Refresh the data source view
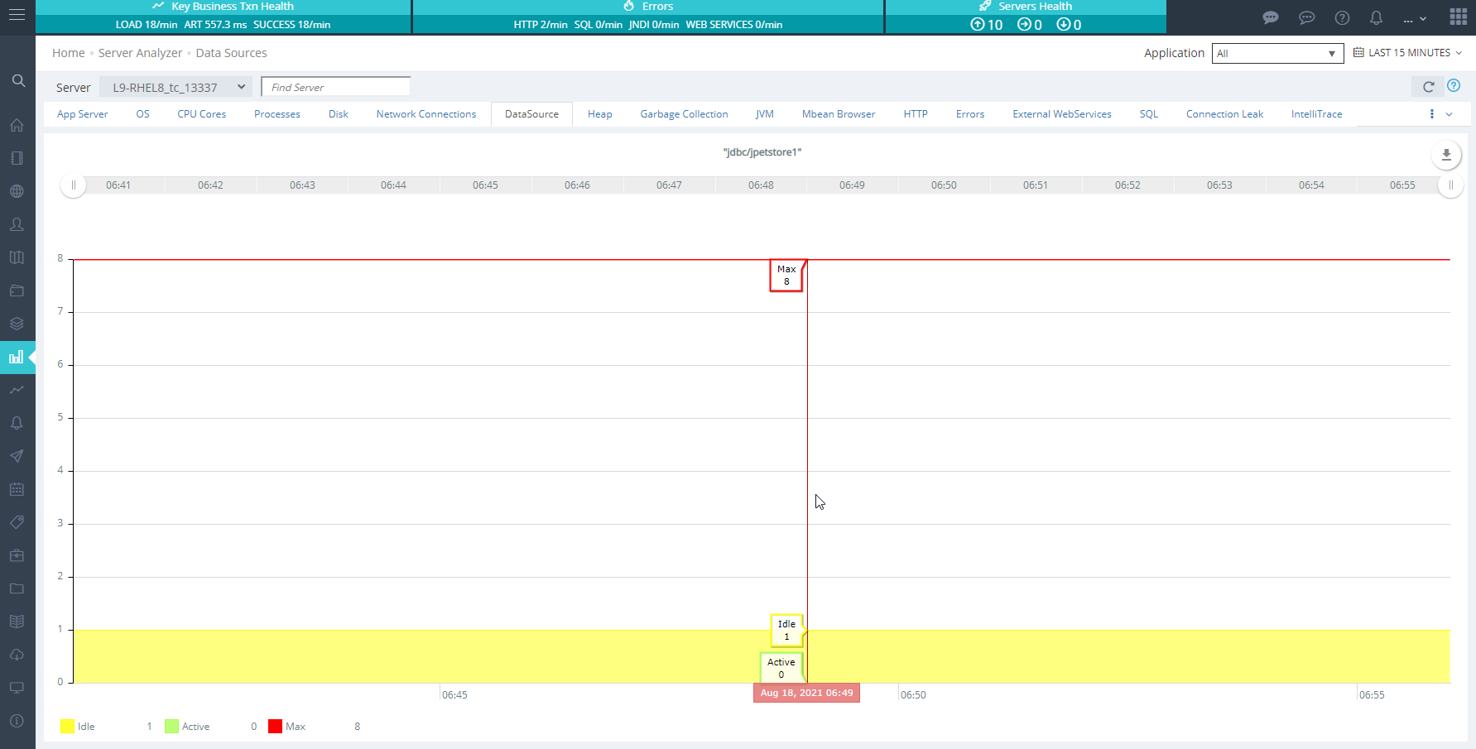Image resolution: width=1476 pixels, height=749 pixels. pos(1428,86)
